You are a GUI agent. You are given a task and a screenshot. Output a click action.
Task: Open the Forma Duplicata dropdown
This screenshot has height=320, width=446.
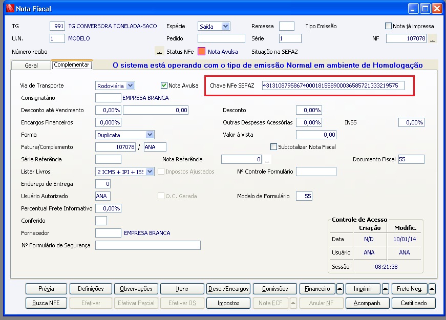pos(150,135)
